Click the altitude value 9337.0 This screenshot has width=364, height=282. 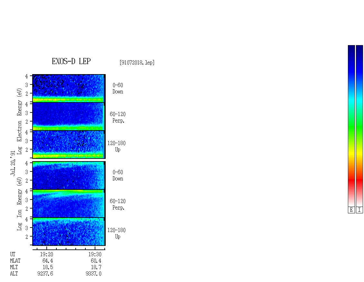(x=93, y=274)
